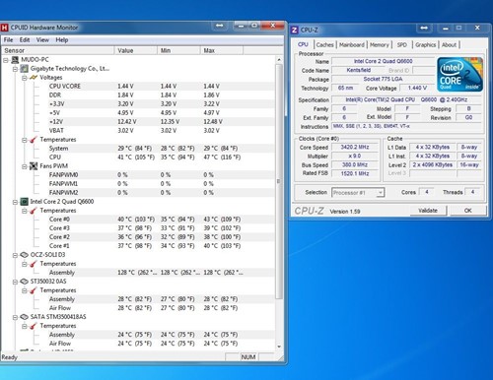Collapse the Intel Core 2 Quad Q6600 node
This screenshot has height=380, width=493.
point(15,202)
